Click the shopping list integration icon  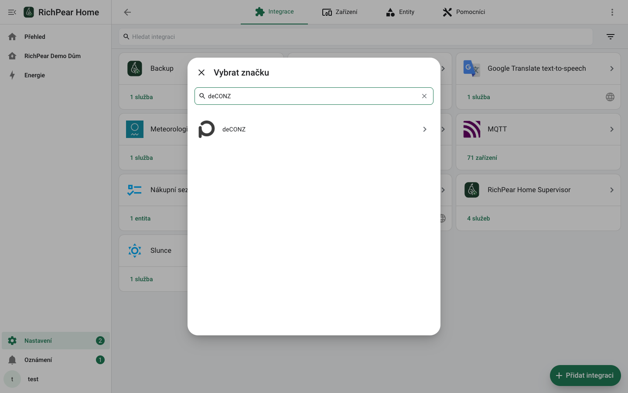[x=135, y=190]
